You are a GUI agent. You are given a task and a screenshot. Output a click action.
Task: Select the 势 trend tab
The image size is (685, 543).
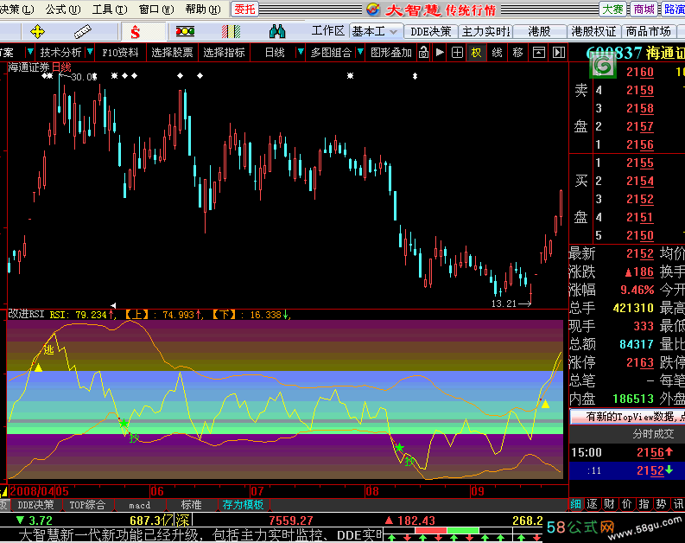click(x=661, y=504)
